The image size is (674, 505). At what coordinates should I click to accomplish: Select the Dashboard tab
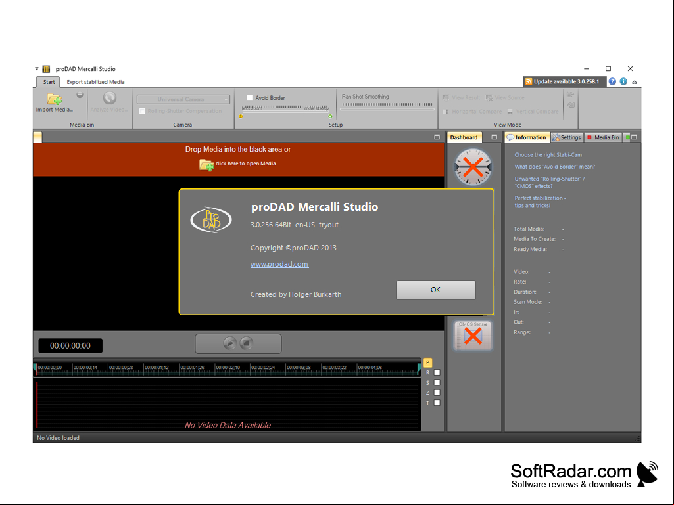(x=464, y=137)
